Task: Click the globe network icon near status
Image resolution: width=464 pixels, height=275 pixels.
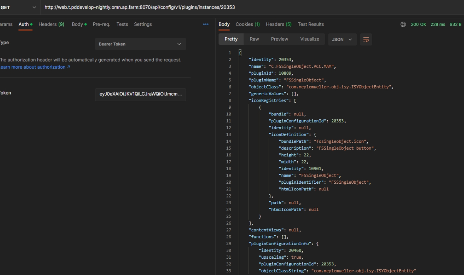Action: point(403,25)
